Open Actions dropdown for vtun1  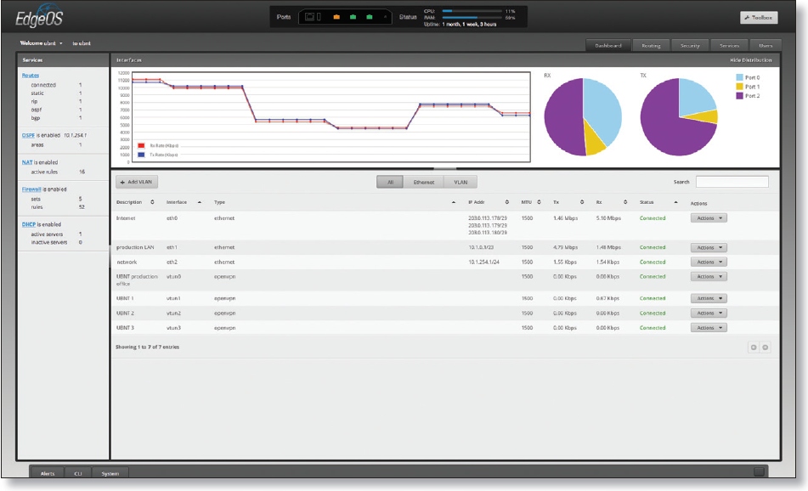point(709,298)
